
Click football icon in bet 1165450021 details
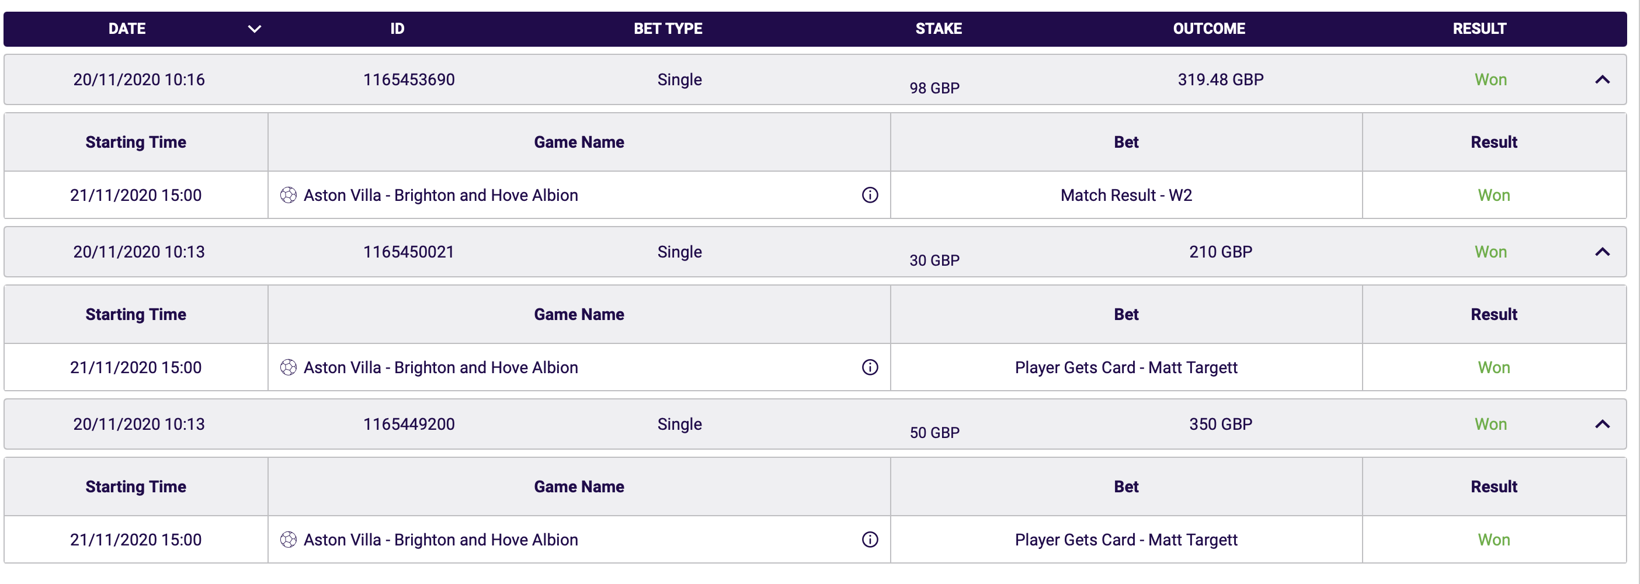tap(289, 367)
